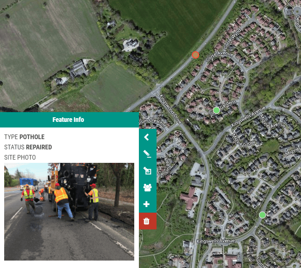The image size is (301, 268).
Task: Select green marker on lower Kingswells Avenue
Action: pos(262,215)
